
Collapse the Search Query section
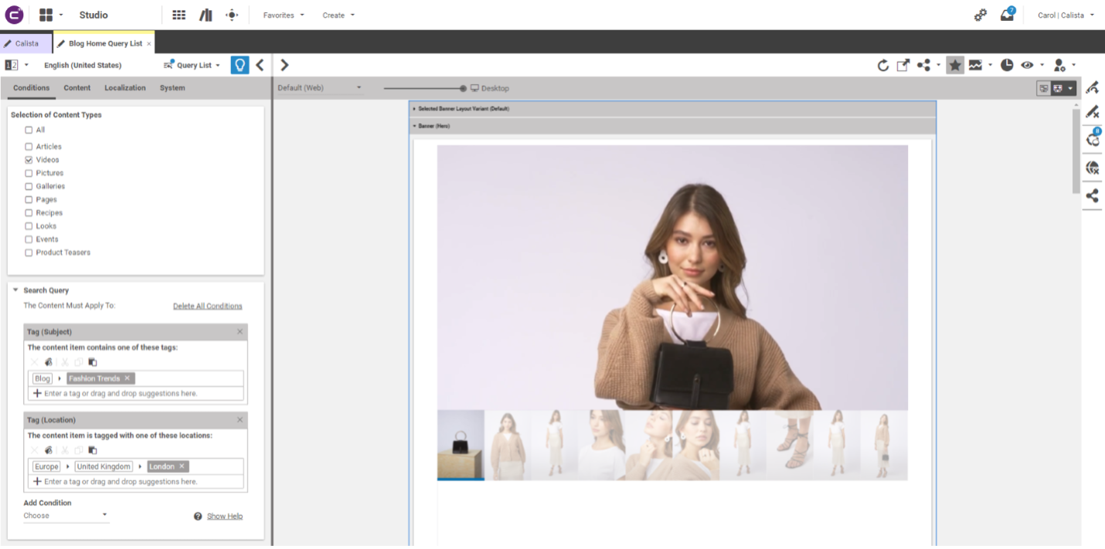pyautogui.click(x=15, y=290)
